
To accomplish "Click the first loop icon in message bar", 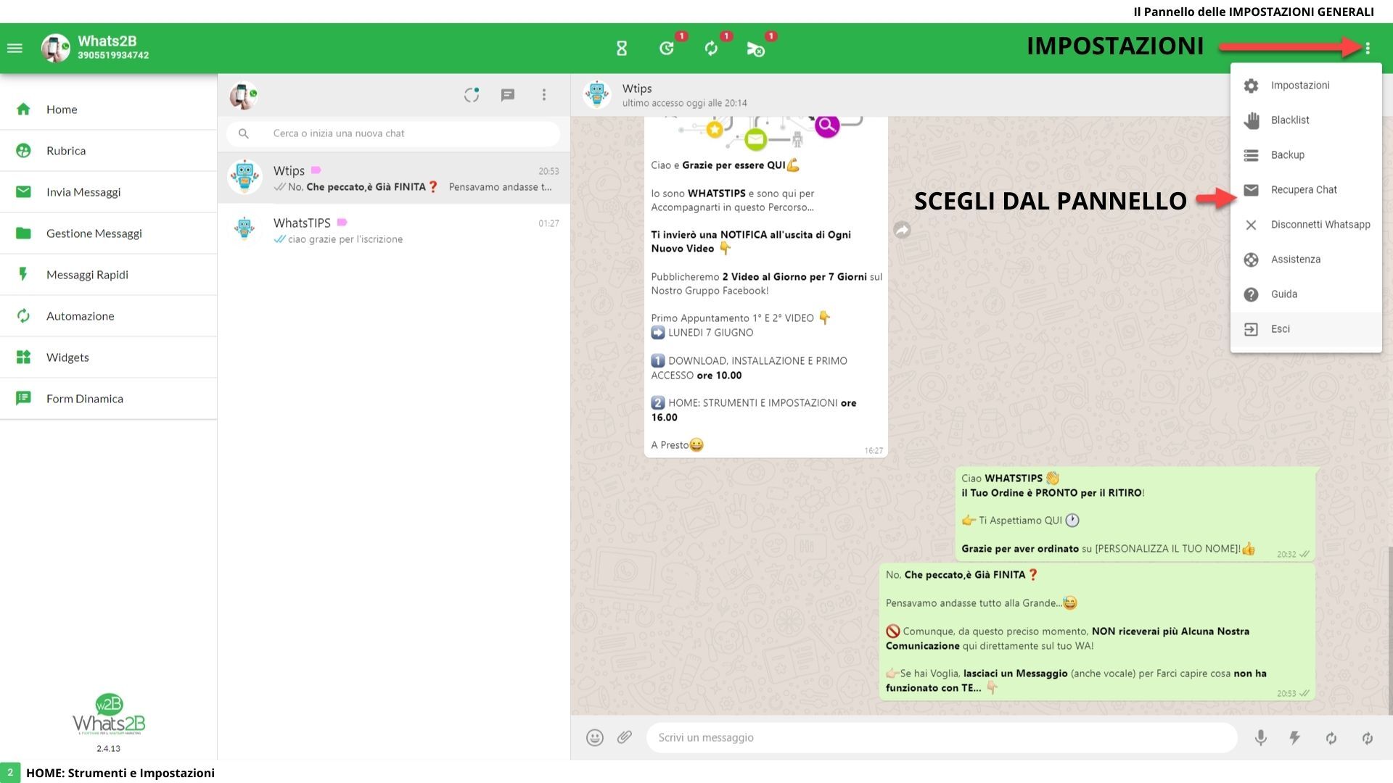I will coord(1331,738).
